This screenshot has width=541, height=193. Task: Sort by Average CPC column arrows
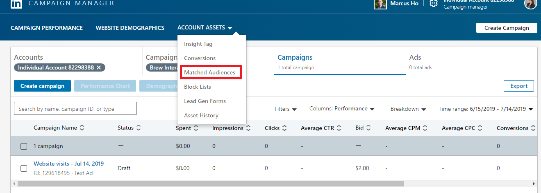480,128
